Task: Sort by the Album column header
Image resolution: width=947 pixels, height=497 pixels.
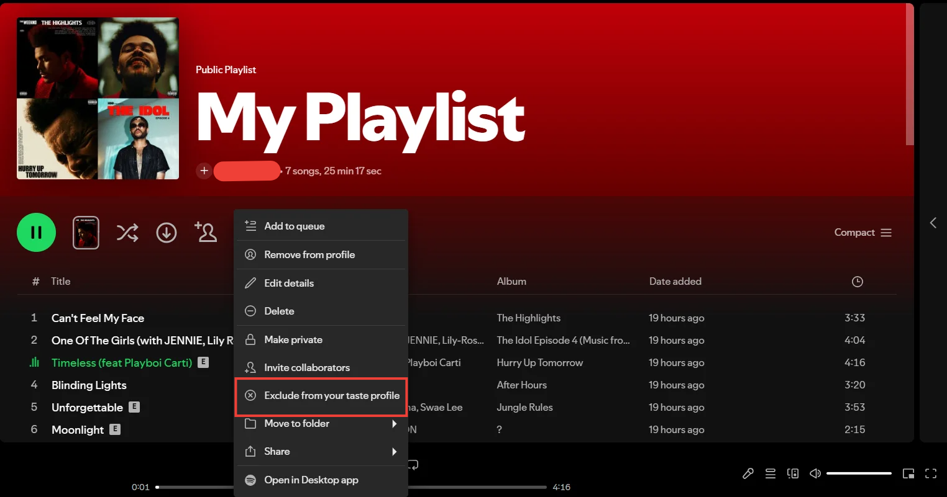Action: tap(511, 281)
